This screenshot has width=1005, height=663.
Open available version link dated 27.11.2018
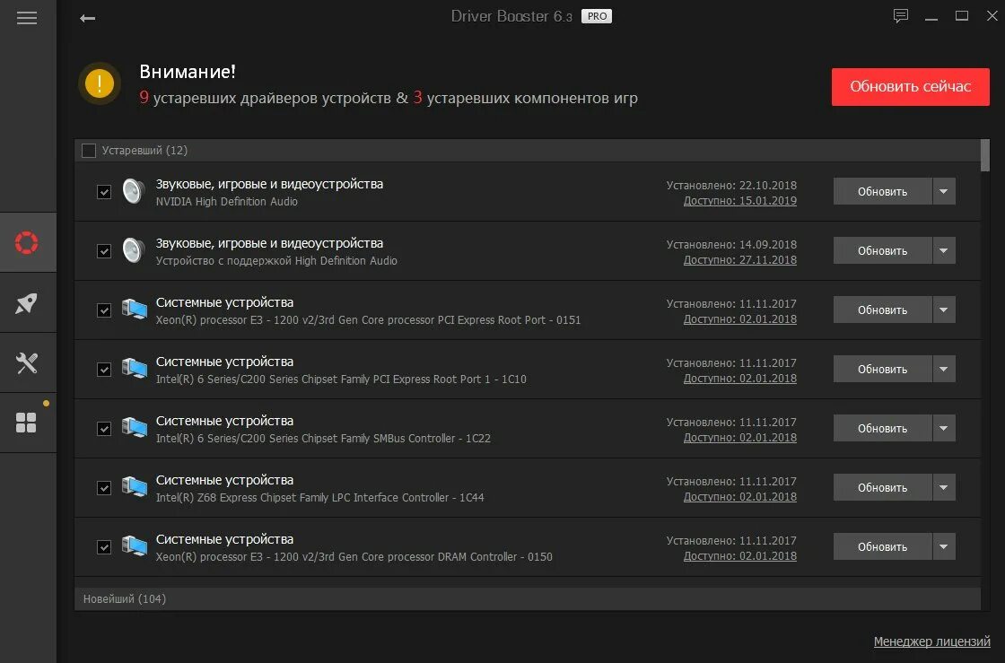[x=739, y=260]
